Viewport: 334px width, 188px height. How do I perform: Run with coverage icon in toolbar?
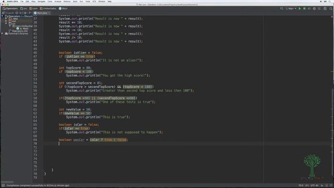click(309, 8)
